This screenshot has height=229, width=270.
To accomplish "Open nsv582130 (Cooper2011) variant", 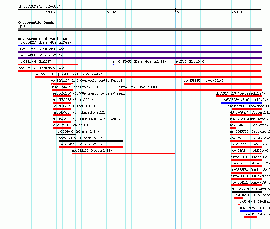I will pyautogui.click(x=92, y=151).
